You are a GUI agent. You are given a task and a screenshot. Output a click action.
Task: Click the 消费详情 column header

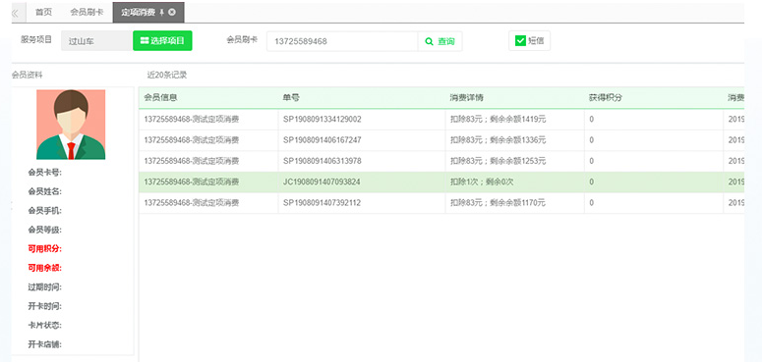click(467, 98)
